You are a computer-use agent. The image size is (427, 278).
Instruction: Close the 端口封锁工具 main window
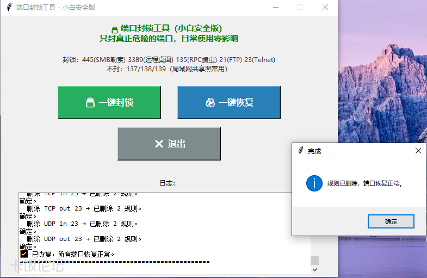coord(325,8)
